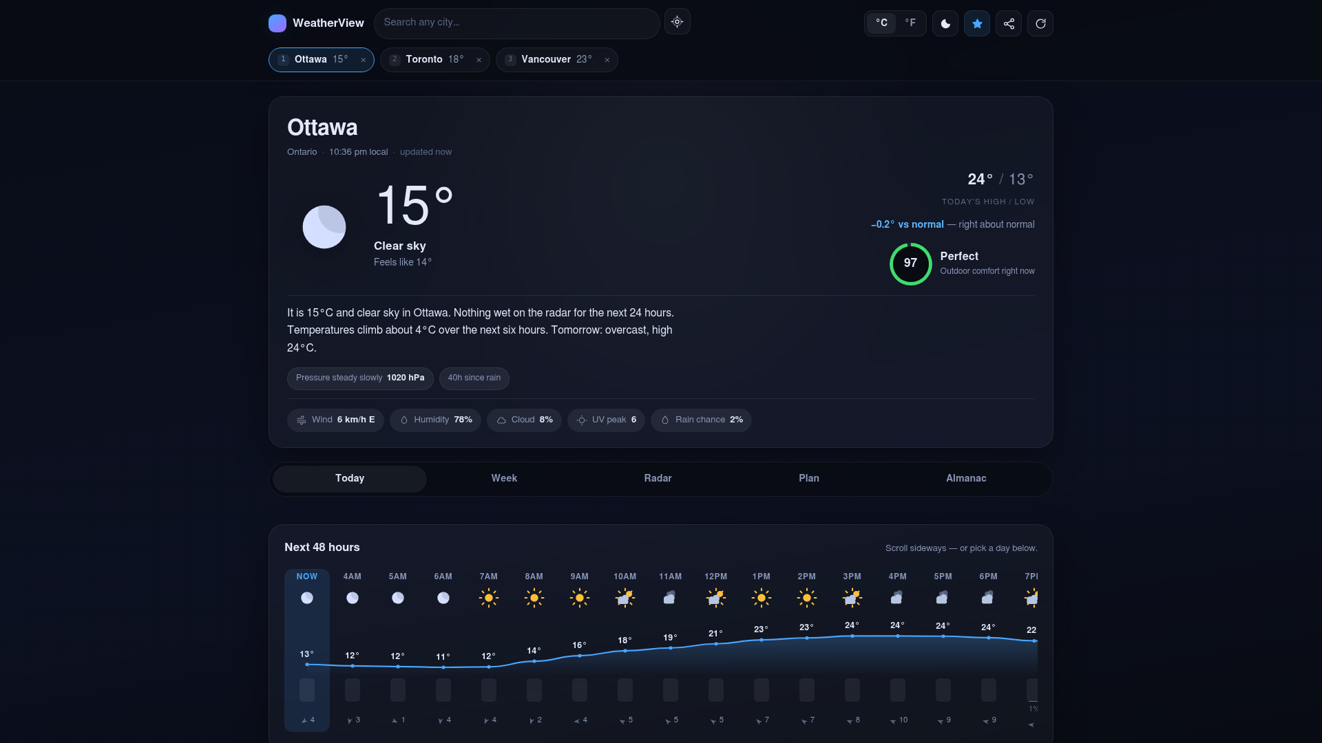This screenshot has width=1322, height=743.
Task: Click the 11° temperature point at 6AM
Action: pos(443,667)
